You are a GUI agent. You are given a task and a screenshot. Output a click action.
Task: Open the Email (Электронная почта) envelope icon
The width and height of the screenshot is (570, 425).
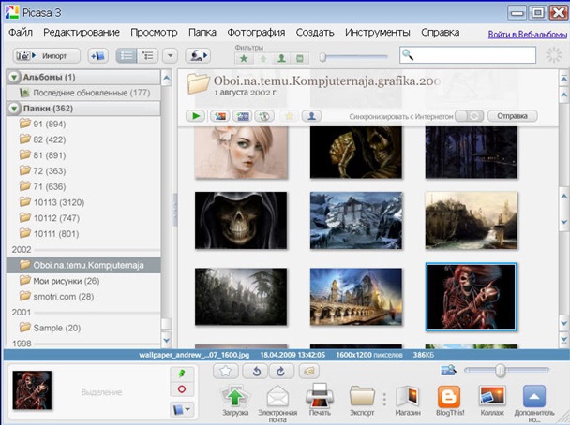pyautogui.click(x=277, y=396)
